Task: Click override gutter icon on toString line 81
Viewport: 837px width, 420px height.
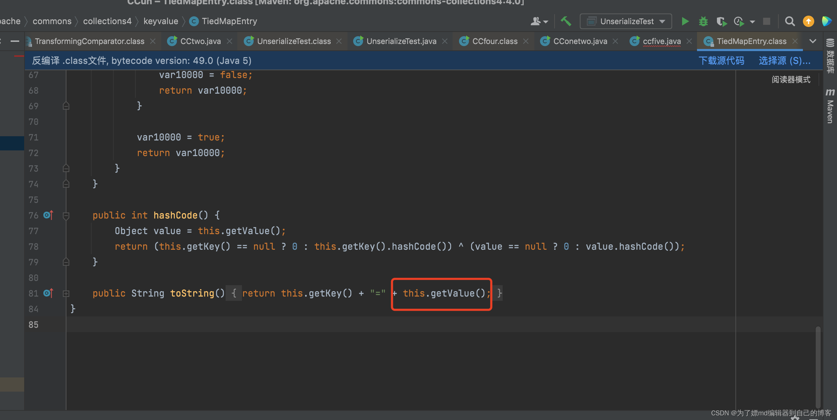Action: point(48,293)
